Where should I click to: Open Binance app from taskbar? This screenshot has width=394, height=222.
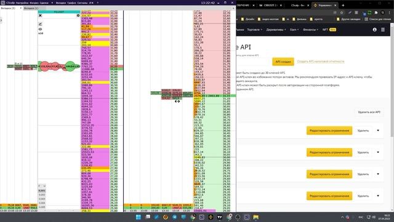pyautogui.click(x=211, y=217)
